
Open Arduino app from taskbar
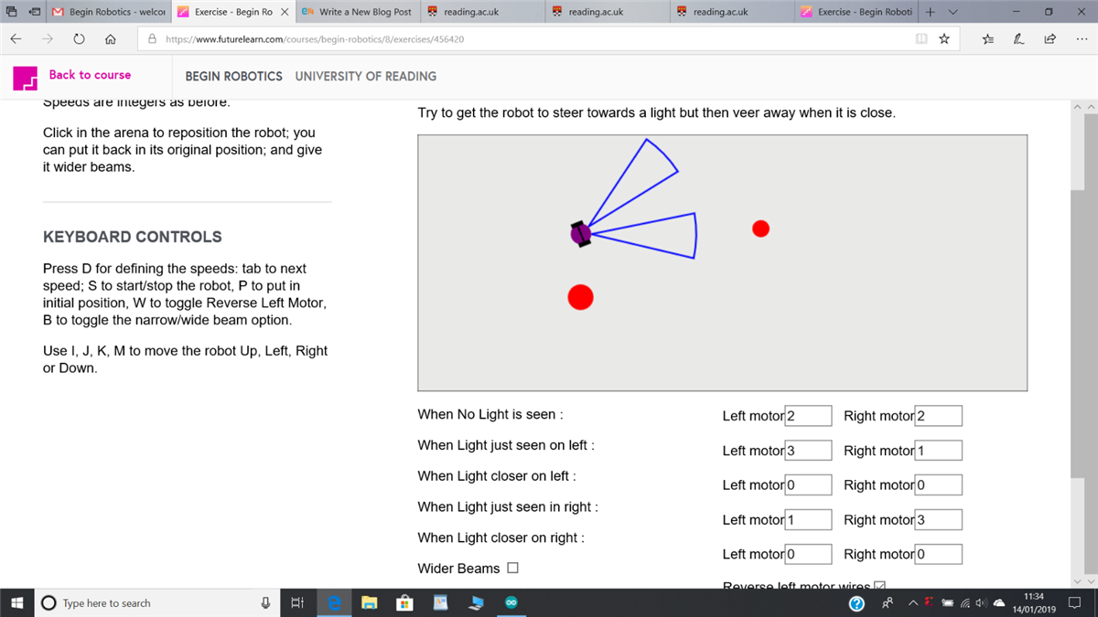(511, 602)
